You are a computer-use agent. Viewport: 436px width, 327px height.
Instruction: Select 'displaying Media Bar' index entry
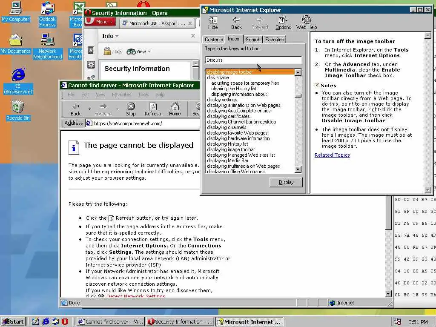228,161
